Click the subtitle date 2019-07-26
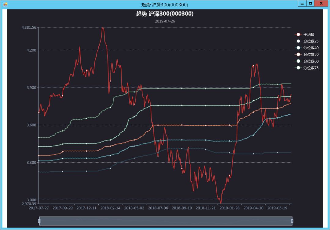 (165, 21)
